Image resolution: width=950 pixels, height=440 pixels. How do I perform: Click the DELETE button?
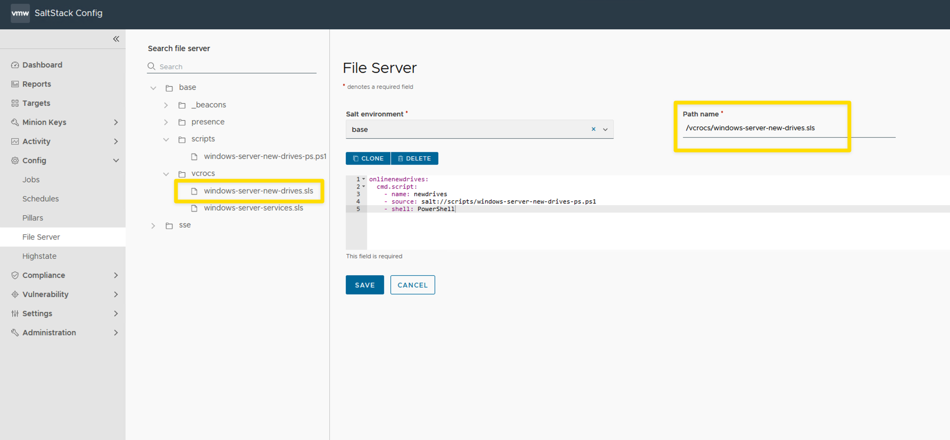[414, 158]
